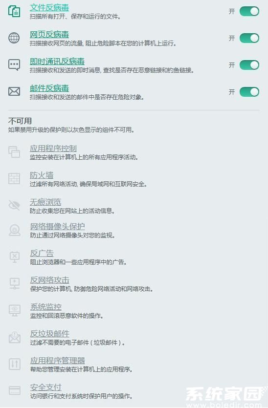Disable the 网页反病毒 toggle
This screenshot has width=268, height=408.
(x=249, y=38)
